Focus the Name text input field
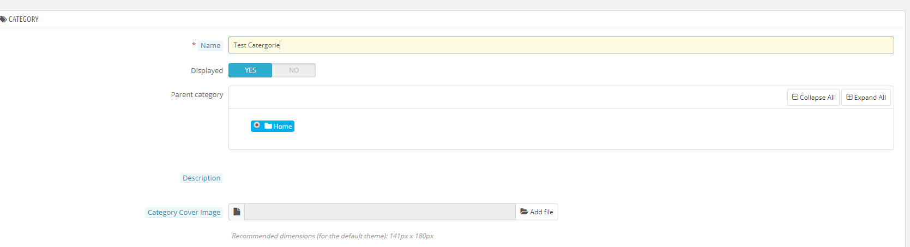Viewport: 910px width, 247px height. tap(561, 45)
